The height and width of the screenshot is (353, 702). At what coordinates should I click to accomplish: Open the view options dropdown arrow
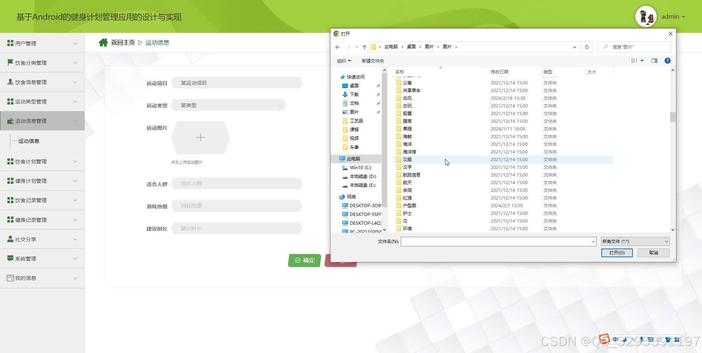(x=642, y=61)
